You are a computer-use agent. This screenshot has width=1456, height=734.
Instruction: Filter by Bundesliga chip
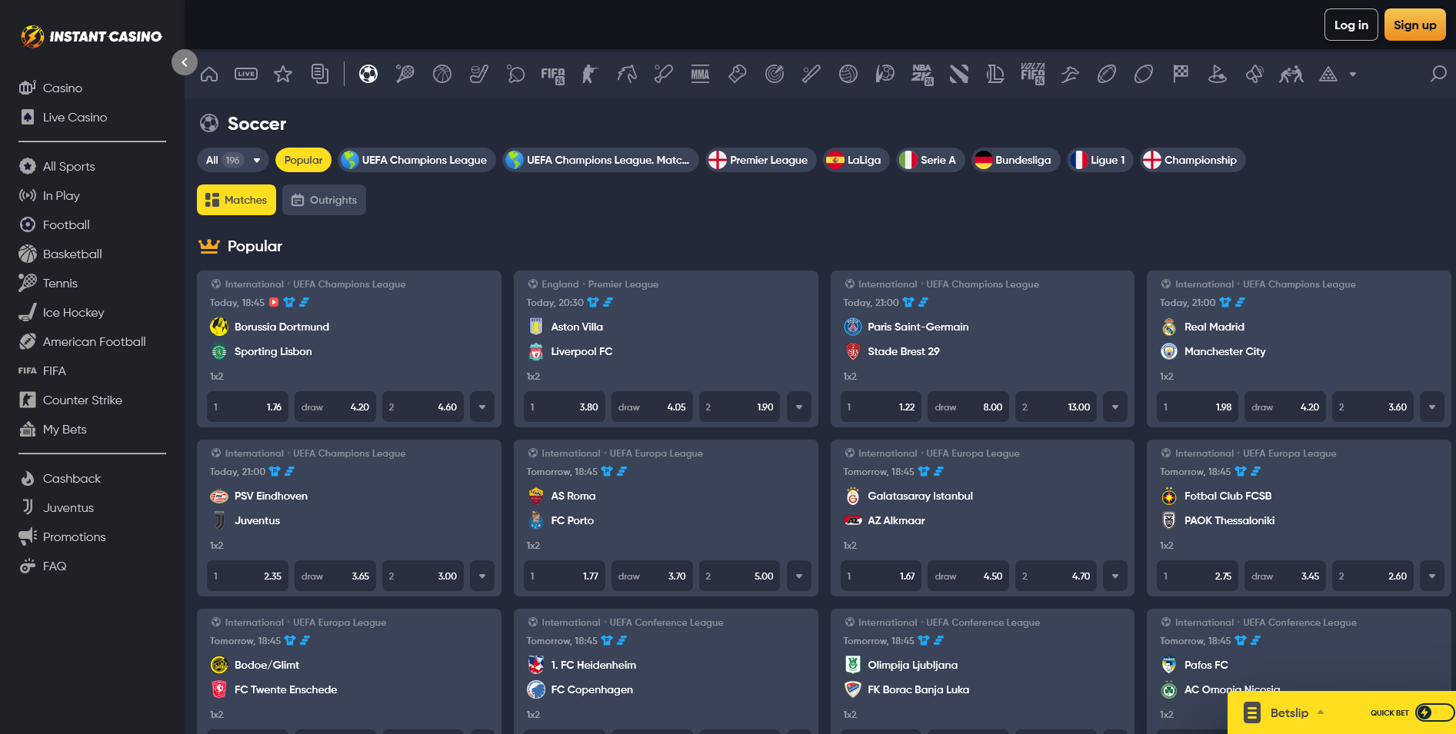coord(1015,160)
